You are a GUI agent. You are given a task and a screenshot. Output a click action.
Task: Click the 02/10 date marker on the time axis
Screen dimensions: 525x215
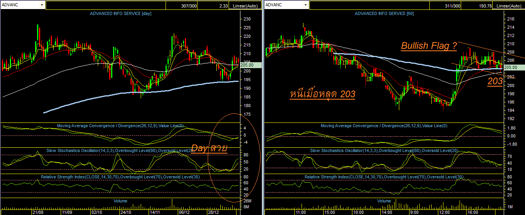97,212
